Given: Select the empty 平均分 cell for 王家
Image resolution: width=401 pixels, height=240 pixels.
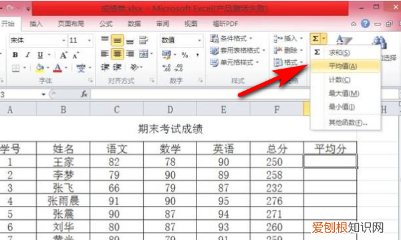Looking at the screenshot, I should click(330, 161).
